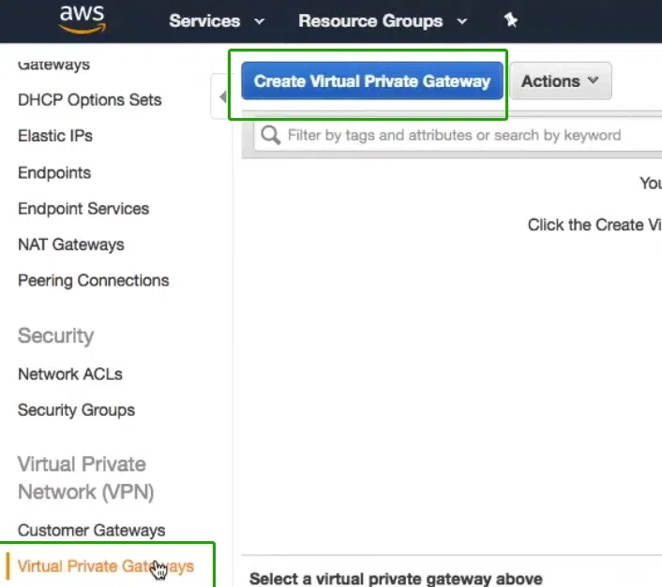Open Endpoints in the sidebar
This screenshot has height=587, width=662.
54,173
